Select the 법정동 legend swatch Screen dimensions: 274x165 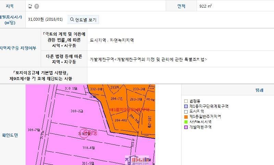pyautogui.click(x=186, y=101)
